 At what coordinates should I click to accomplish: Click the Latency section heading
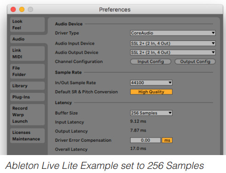tap(64, 103)
